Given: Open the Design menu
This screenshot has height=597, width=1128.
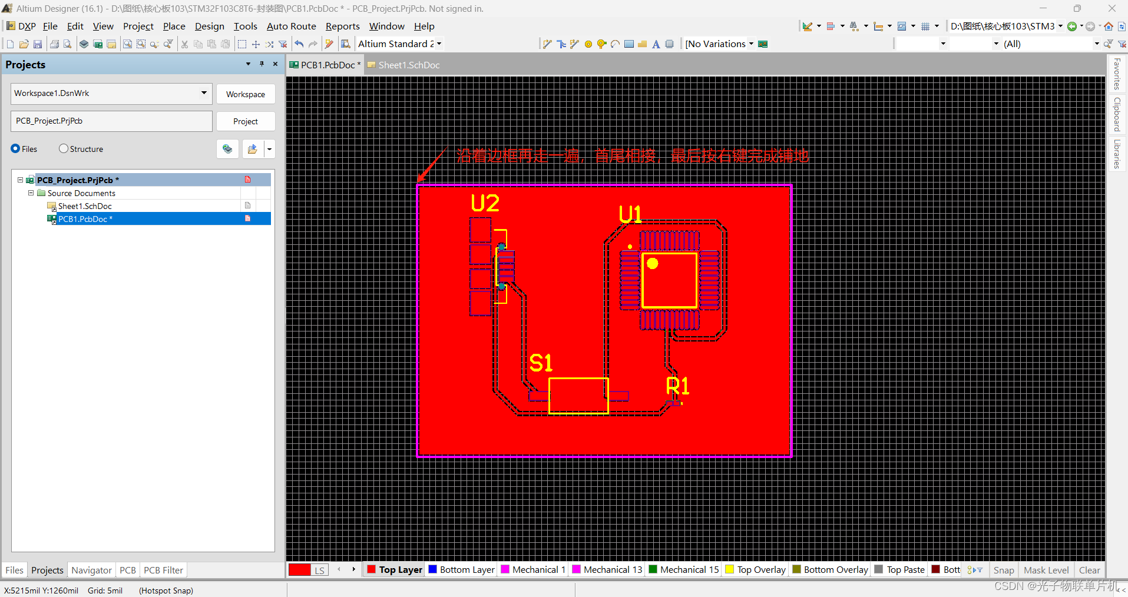Looking at the screenshot, I should (x=210, y=26).
